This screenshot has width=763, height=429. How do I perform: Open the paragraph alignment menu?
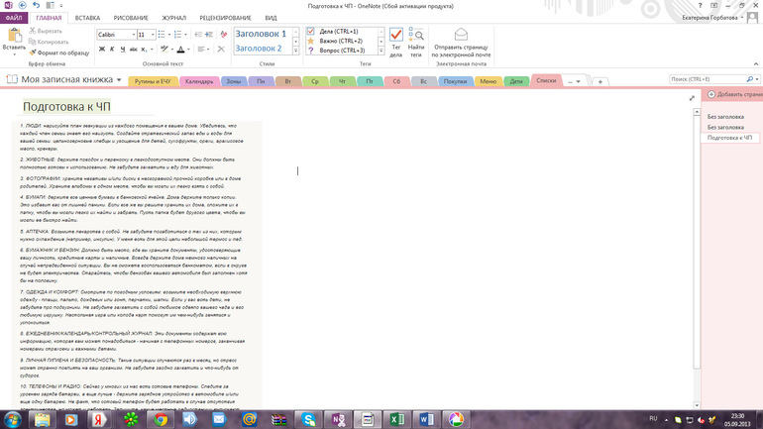click(203, 50)
